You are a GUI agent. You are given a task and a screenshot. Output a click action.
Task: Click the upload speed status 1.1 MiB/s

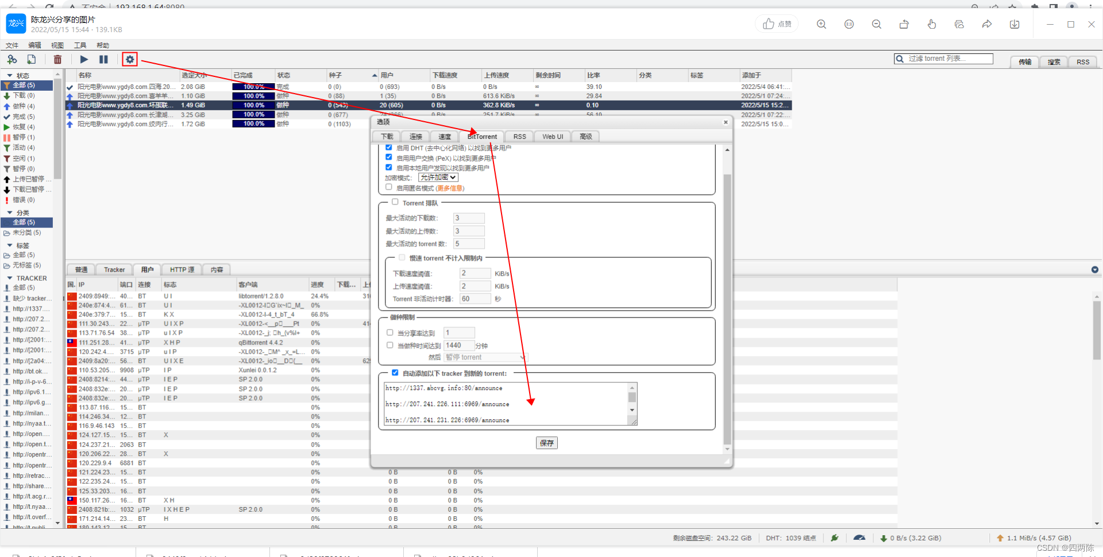pyautogui.click(x=1034, y=538)
